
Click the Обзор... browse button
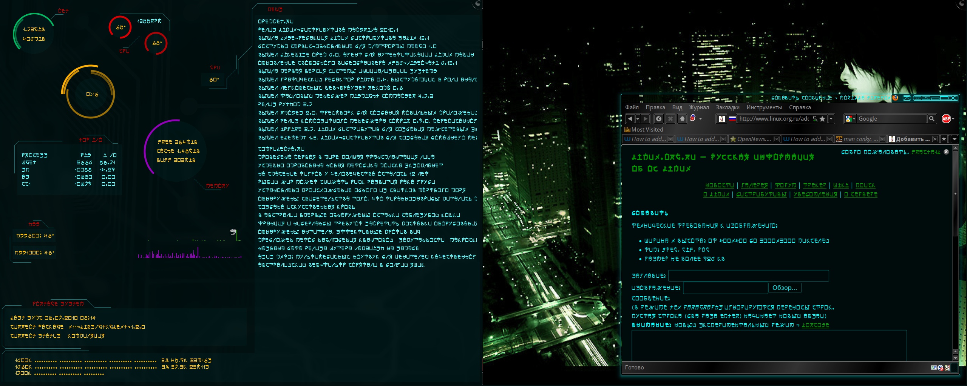pos(785,288)
